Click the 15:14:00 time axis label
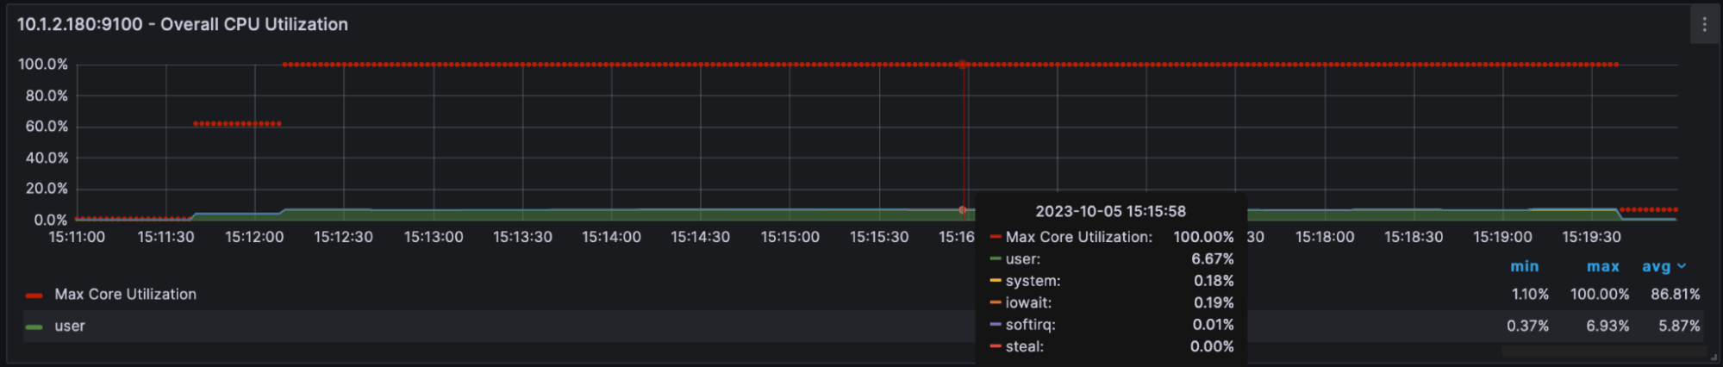1723x367 pixels. pyautogui.click(x=611, y=237)
